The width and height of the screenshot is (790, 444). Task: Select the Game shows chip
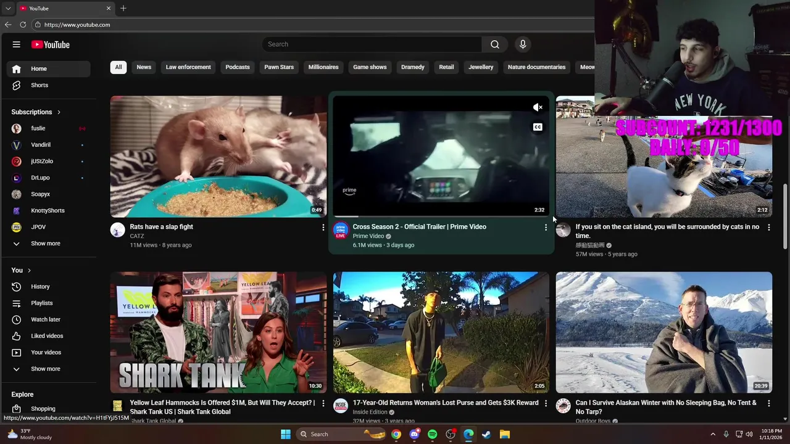pyautogui.click(x=370, y=67)
